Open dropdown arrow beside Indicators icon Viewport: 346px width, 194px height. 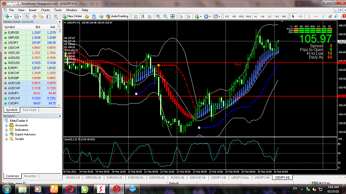[x=201, y=17]
